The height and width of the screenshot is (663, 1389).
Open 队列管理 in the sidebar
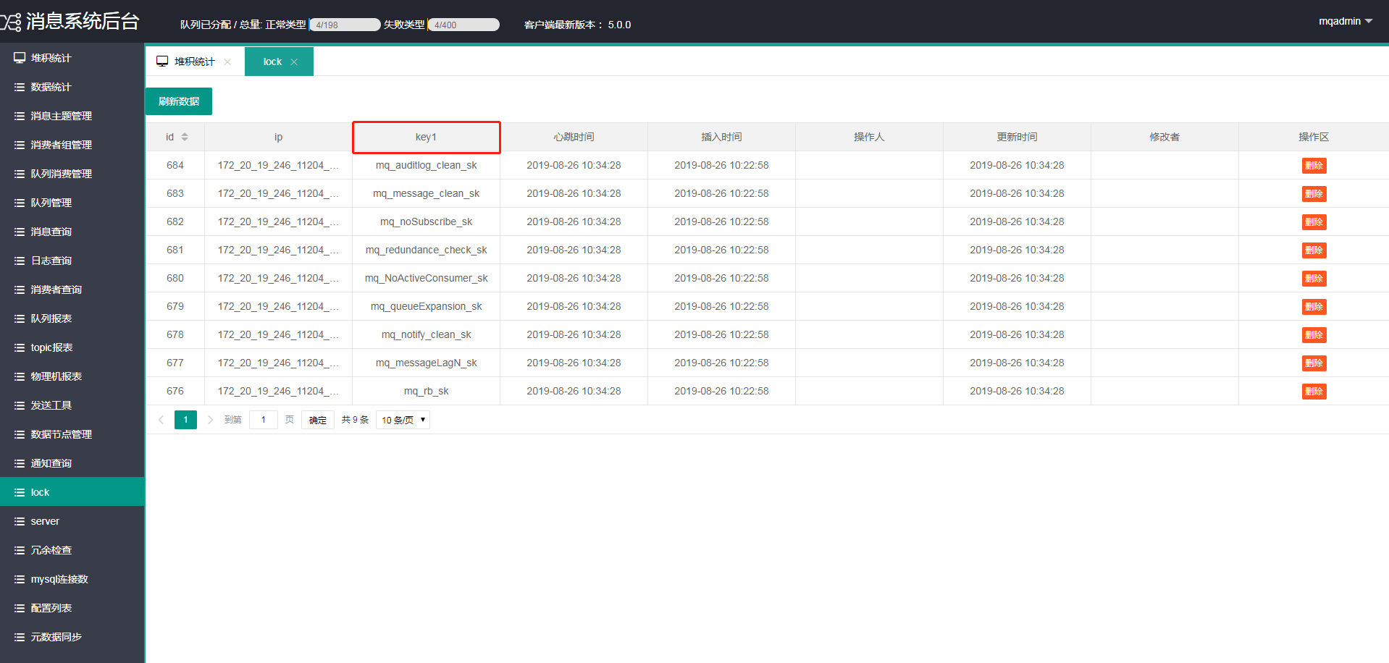point(72,203)
